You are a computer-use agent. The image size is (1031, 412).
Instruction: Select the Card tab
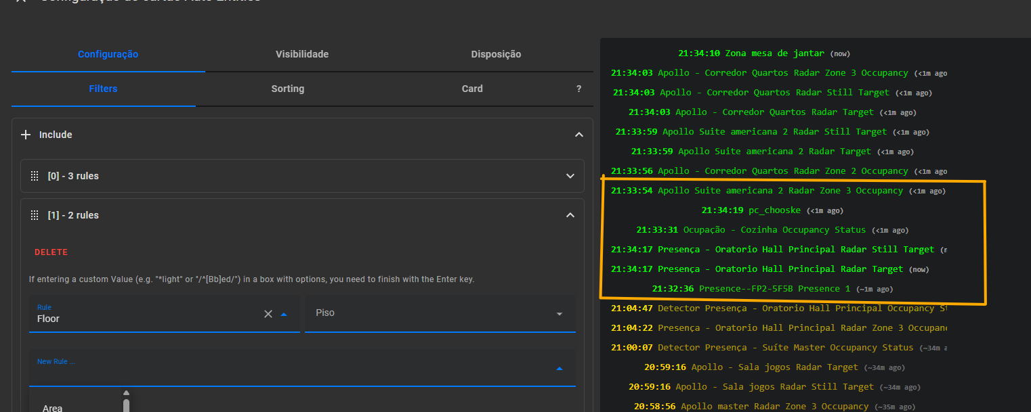pyautogui.click(x=472, y=89)
